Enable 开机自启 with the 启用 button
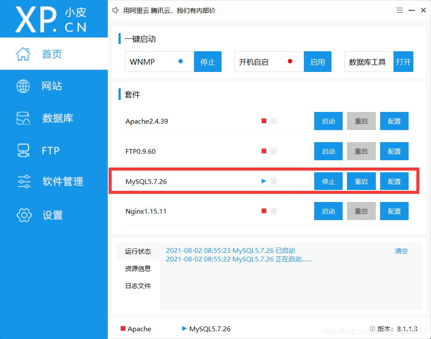431x339 pixels. (x=318, y=62)
